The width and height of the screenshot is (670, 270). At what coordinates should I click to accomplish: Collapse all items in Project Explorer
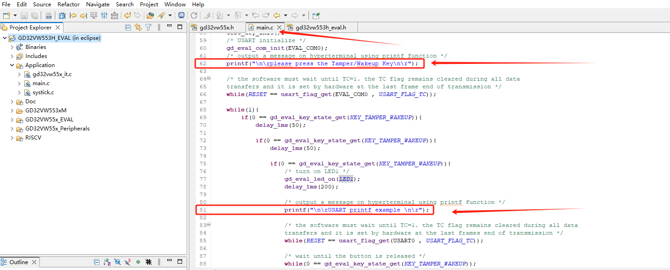point(128,27)
